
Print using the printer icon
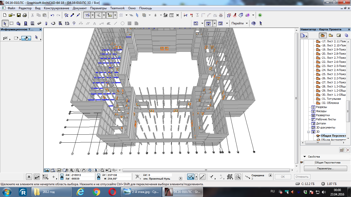click(24, 15)
